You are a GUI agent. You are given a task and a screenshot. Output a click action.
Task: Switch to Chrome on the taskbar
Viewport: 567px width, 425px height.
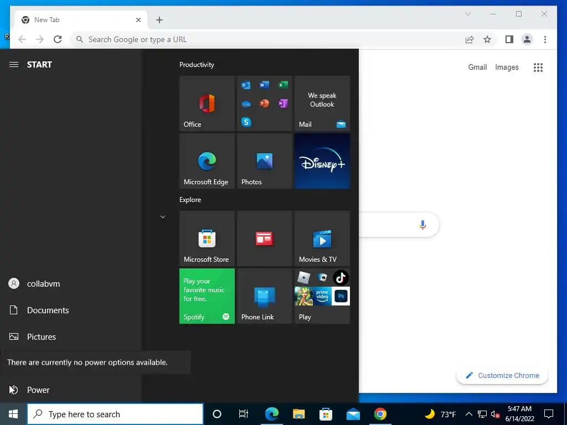pos(380,414)
